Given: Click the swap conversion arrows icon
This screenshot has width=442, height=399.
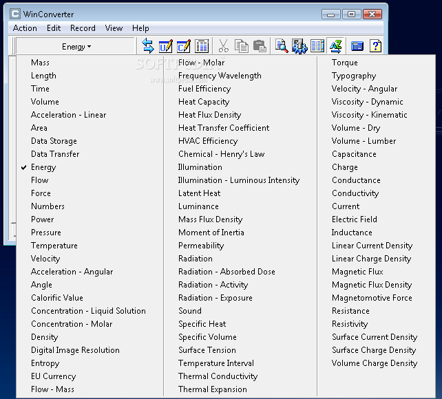Looking at the screenshot, I should tap(148, 46).
